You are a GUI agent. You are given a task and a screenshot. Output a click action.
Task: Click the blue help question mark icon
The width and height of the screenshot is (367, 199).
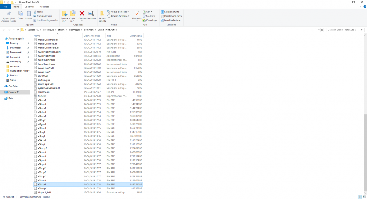pyautogui.click(x=364, y=7)
